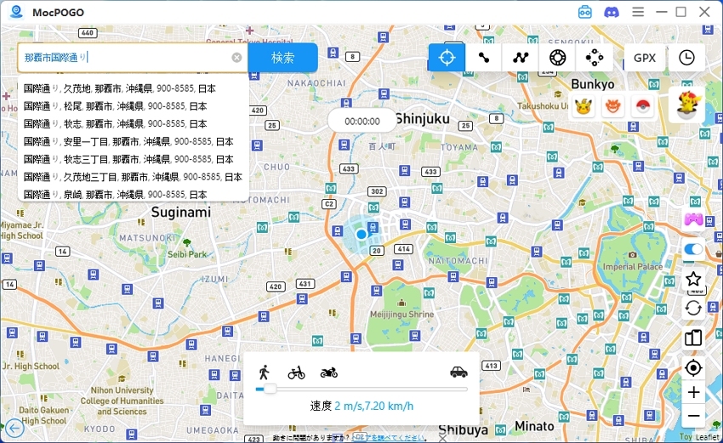This screenshot has width=723, height=443.
Task: Open the Leaflet attribution link
Action: 708,436
